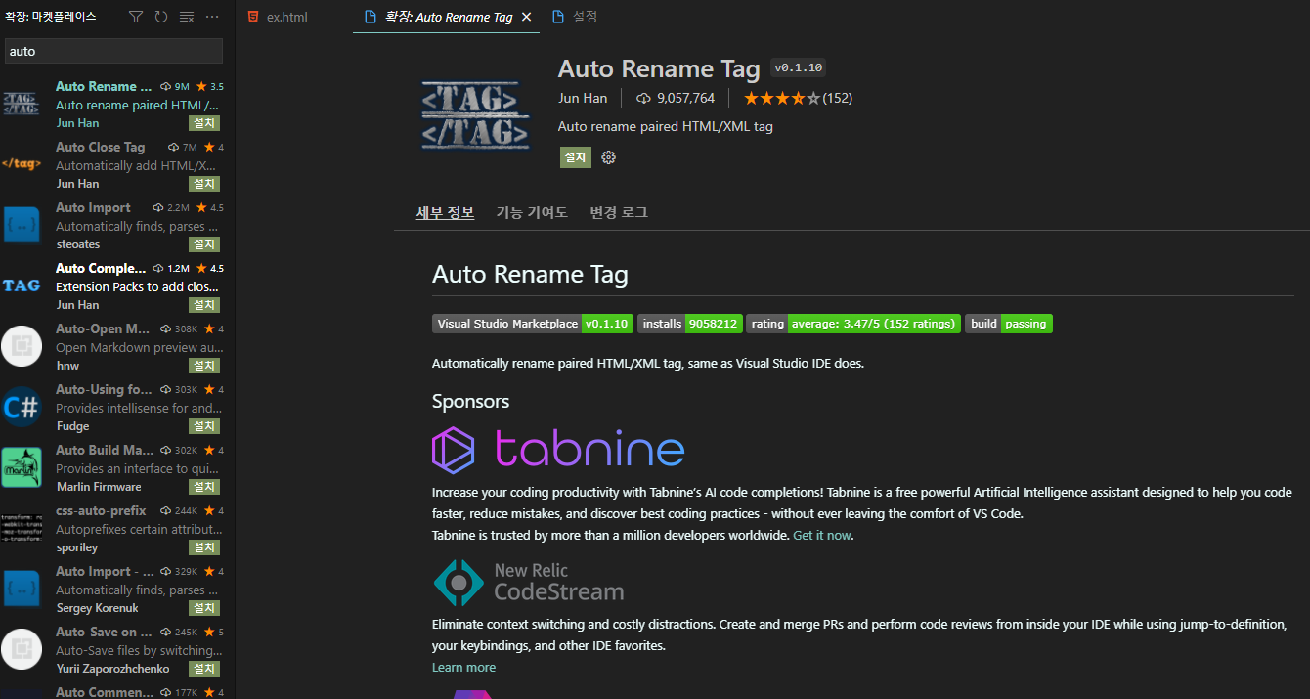Click the v0.1.10 version label near title

coord(799,67)
